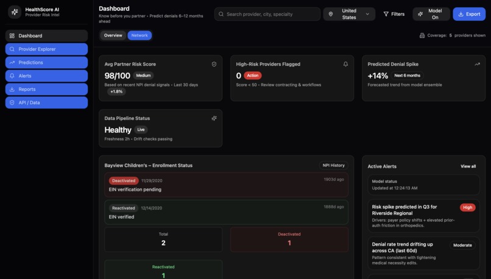This screenshot has height=279, width=491.
Task: Click the red Action badge
Action: [x=252, y=76]
